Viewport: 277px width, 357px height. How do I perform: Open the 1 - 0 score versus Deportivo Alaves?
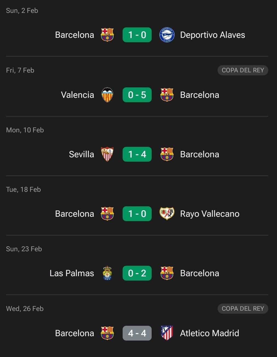tap(137, 35)
